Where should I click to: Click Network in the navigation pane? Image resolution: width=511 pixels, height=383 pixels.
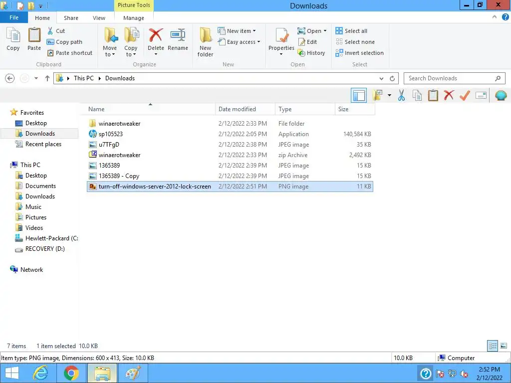[x=27, y=270]
